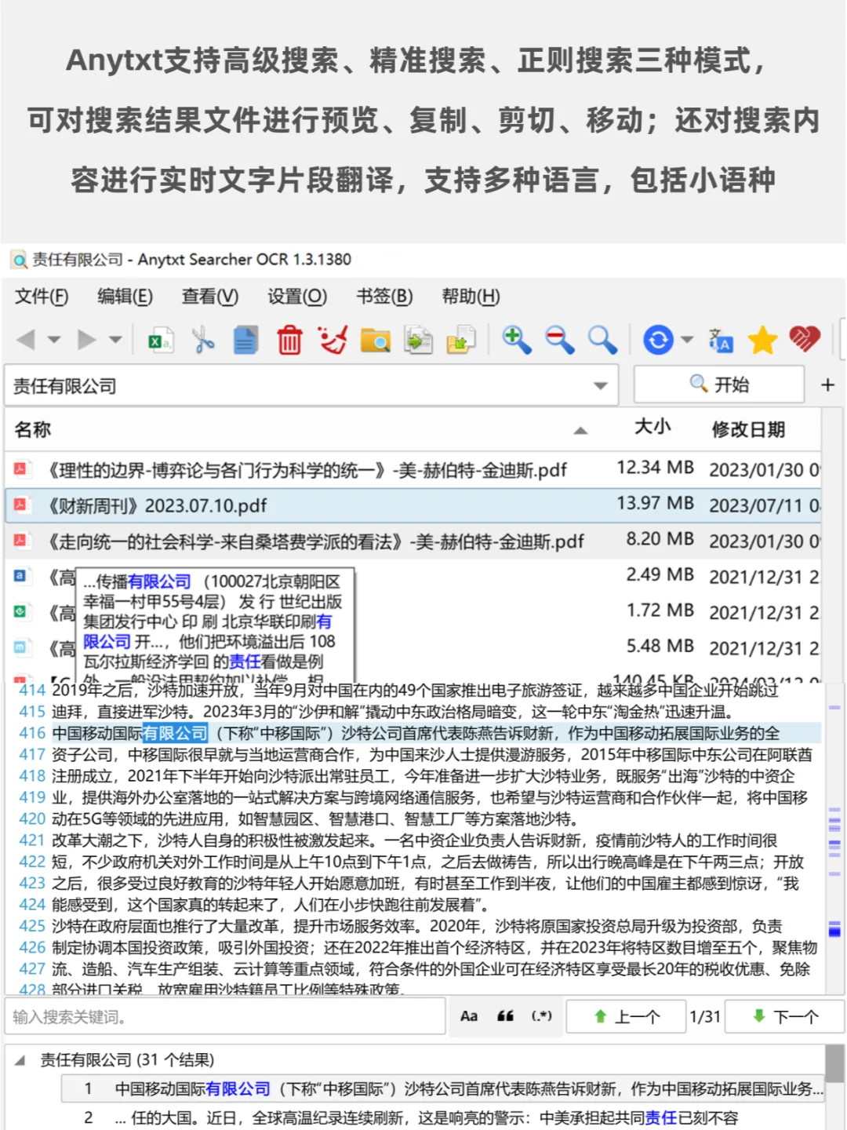Cut the file using scissors icon

coord(202,341)
